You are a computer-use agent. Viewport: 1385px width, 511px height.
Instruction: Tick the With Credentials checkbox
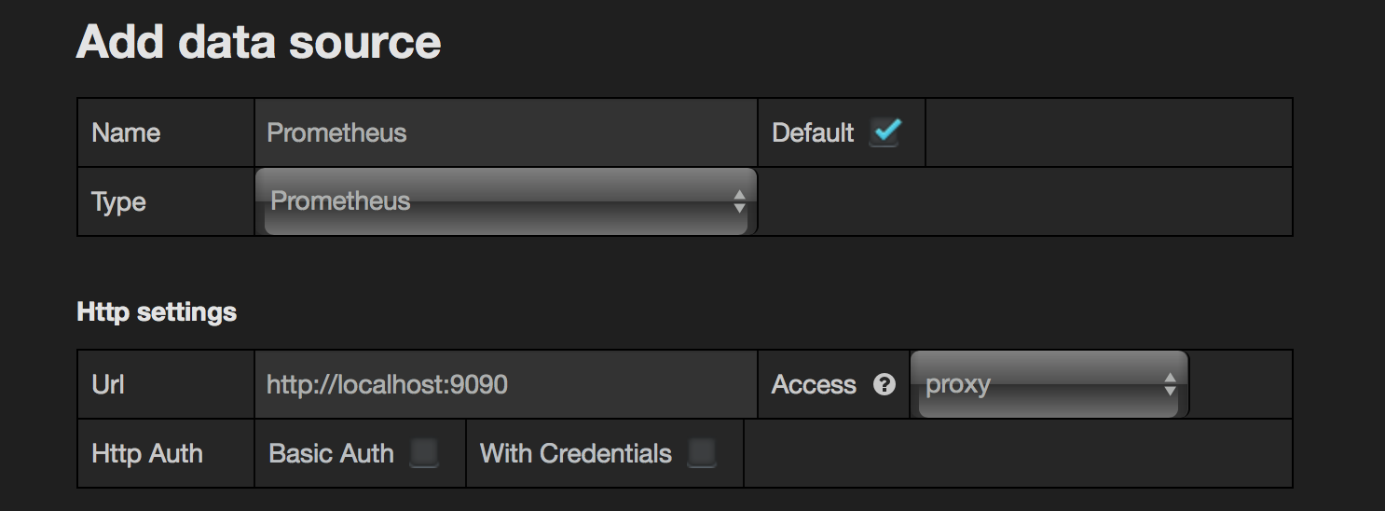click(701, 453)
